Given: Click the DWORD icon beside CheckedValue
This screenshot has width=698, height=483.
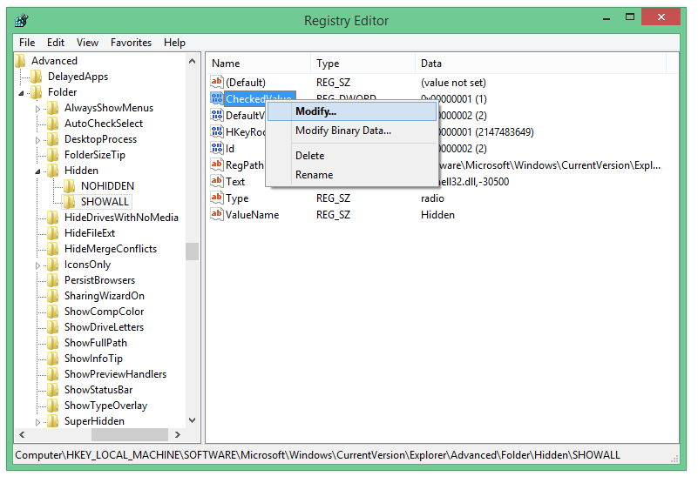Looking at the screenshot, I should coord(217,98).
